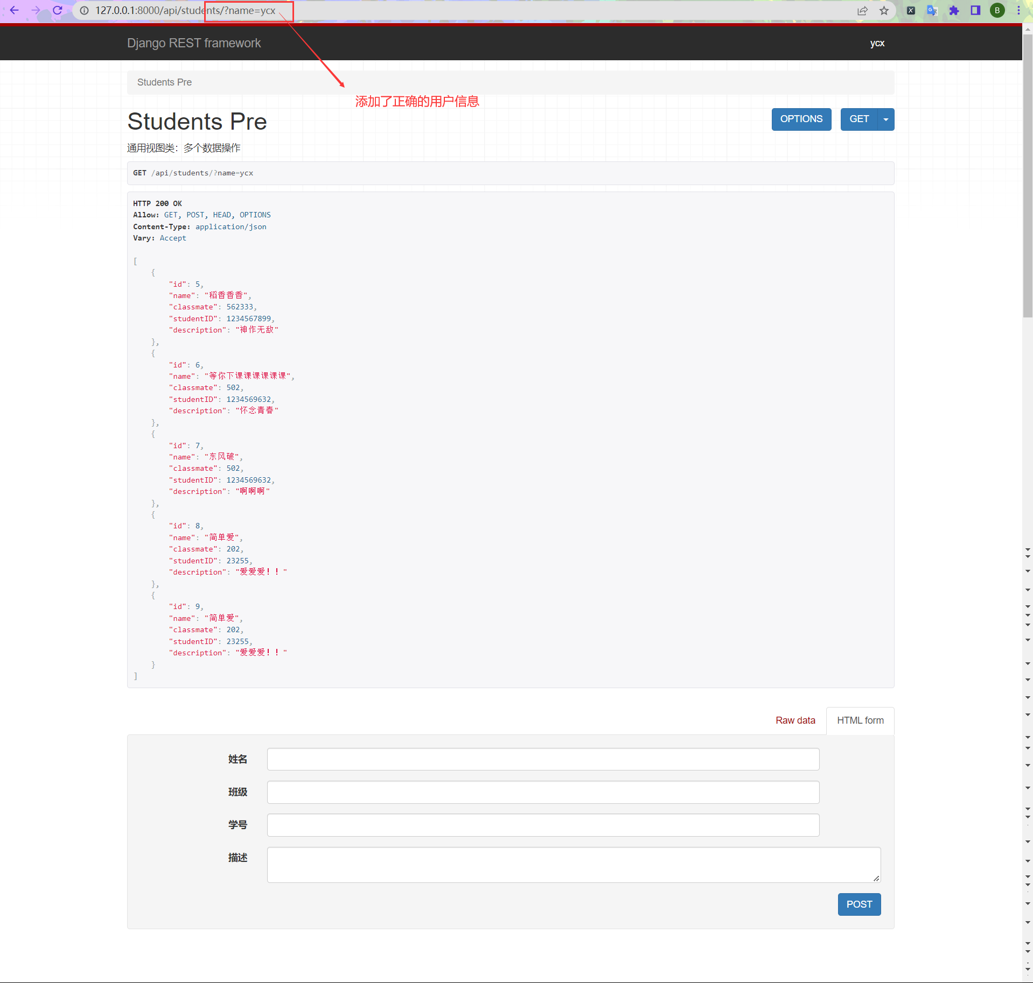The height and width of the screenshot is (983, 1033).
Task: Open Django REST framework home link
Action: (x=194, y=43)
